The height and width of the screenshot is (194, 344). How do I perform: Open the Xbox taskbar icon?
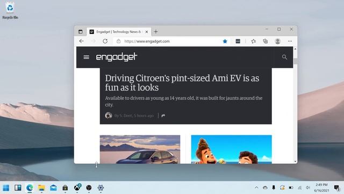77,188
